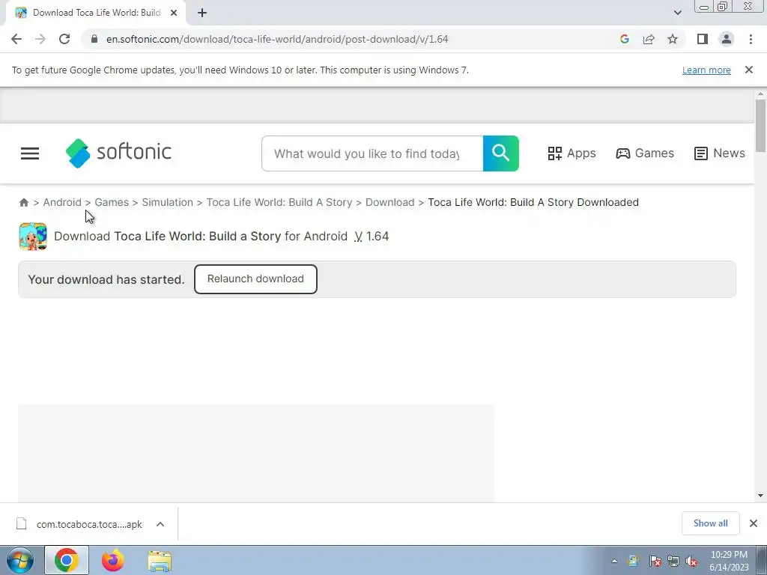The height and width of the screenshot is (575, 767).
Task: Click the home breadcrumb icon
Action: 23,202
